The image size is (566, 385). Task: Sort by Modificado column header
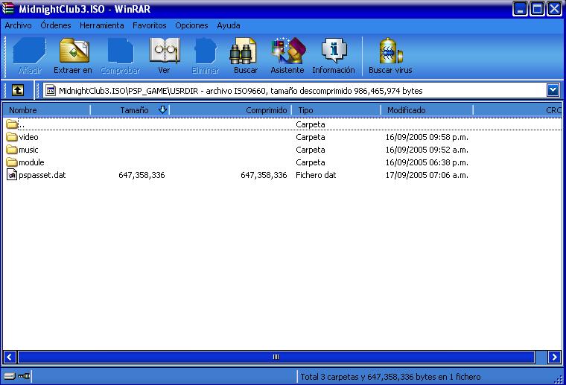(x=407, y=110)
